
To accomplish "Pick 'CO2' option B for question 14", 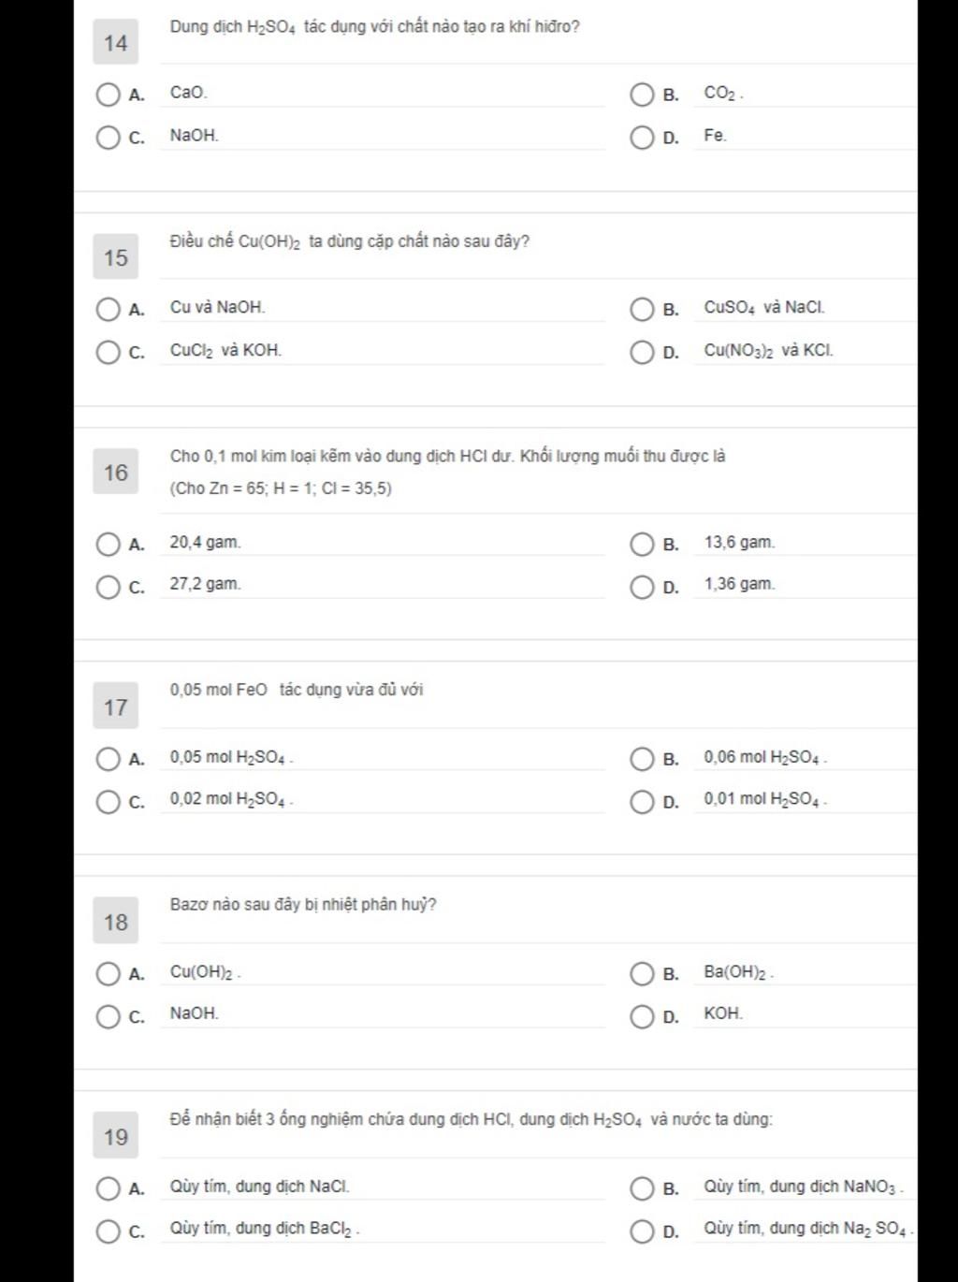I will [642, 95].
